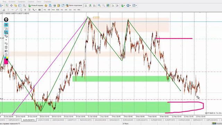Pick the black color swatch on floating toolbar
This screenshot has width=222, height=125.
(7, 59)
